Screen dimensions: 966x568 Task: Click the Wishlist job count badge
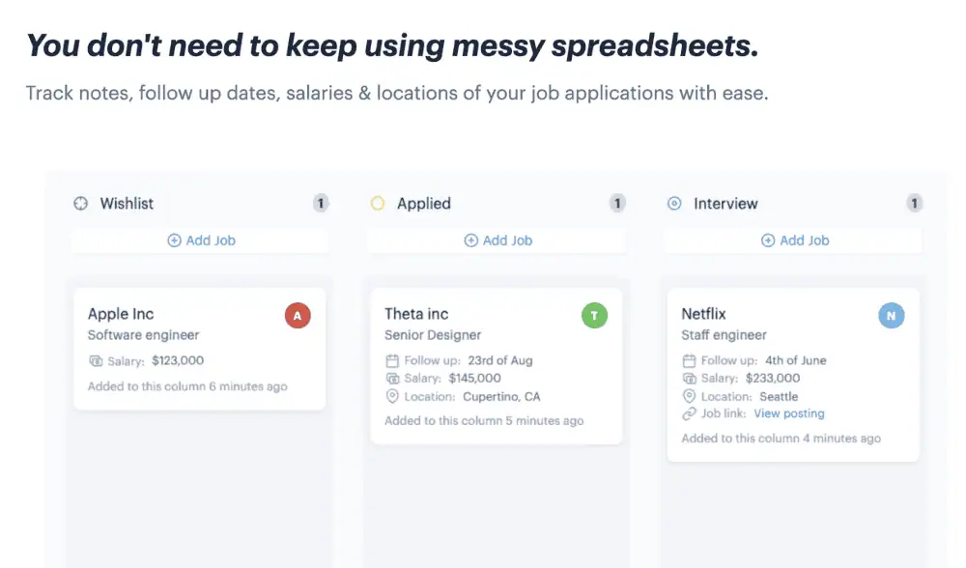coord(321,204)
